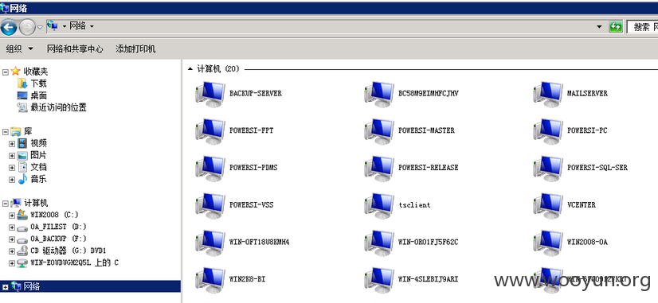Click 网络和共享中心 toolbar button
Screen dimensions: 658x303
[x=75, y=49]
